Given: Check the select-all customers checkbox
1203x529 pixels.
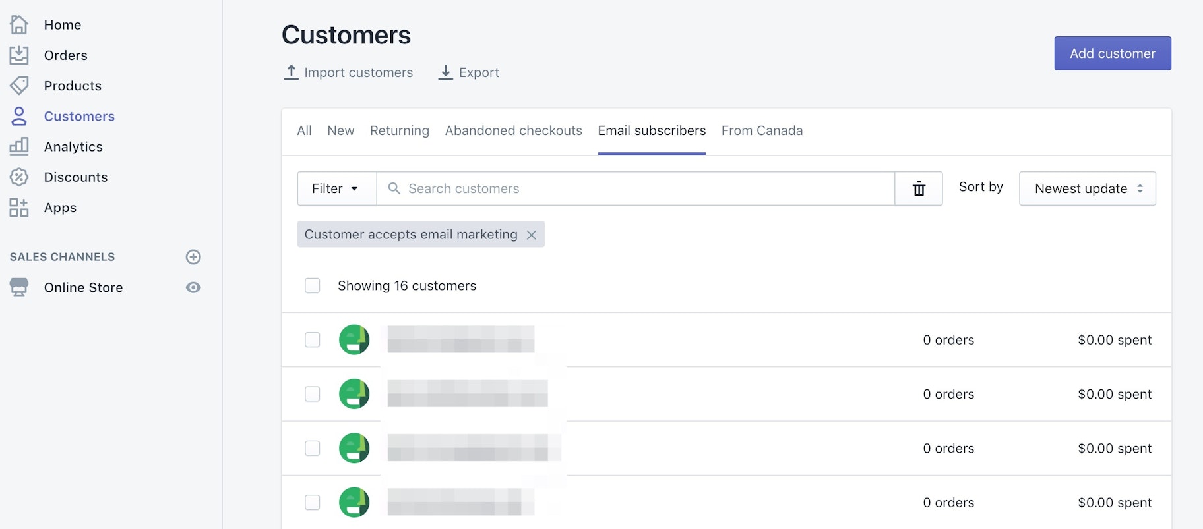Looking at the screenshot, I should tap(313, 286).
